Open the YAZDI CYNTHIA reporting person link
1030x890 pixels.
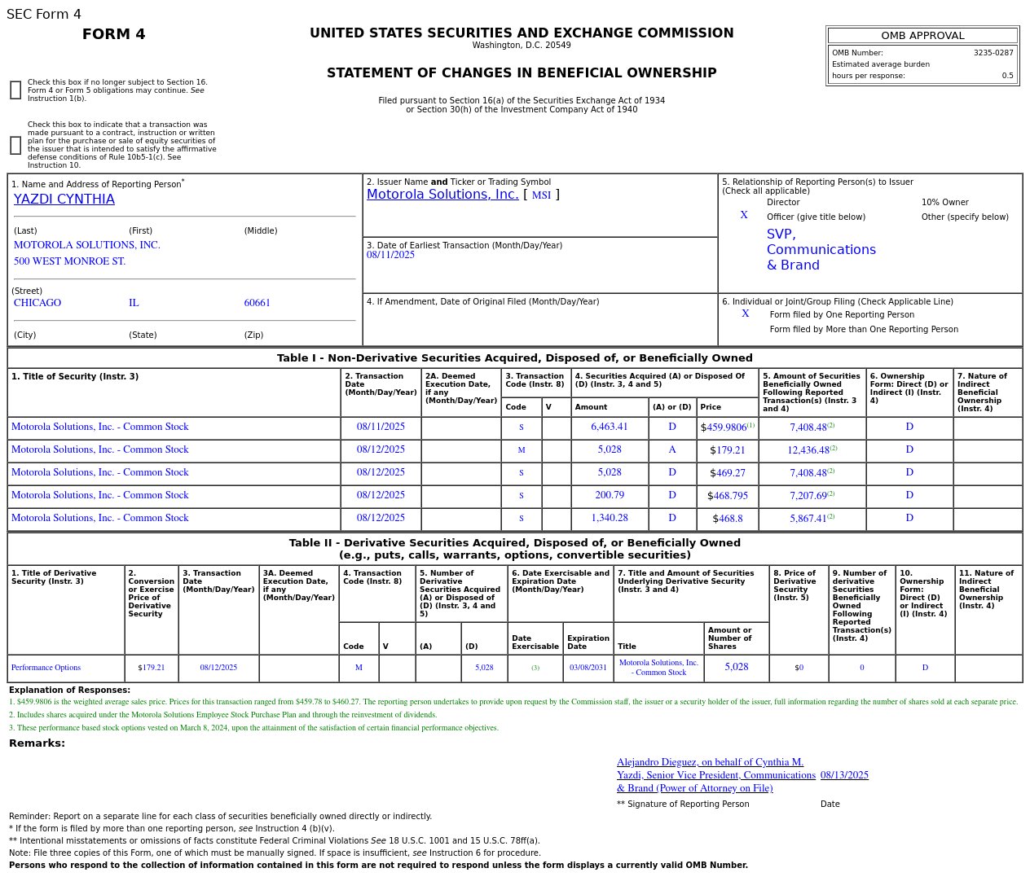coord(64,199)
